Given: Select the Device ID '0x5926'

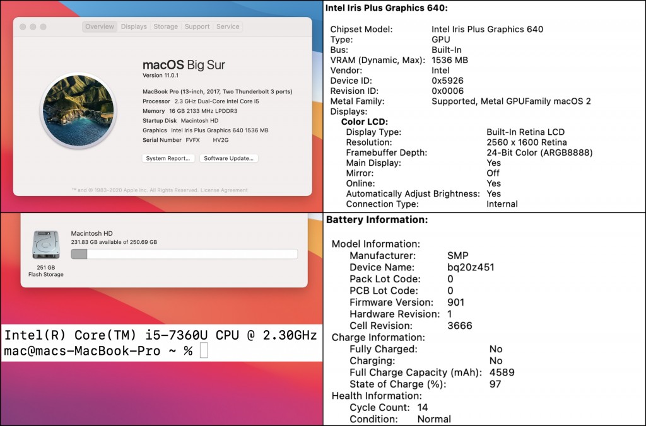Looking at the screenshot, I should point(447,81).
